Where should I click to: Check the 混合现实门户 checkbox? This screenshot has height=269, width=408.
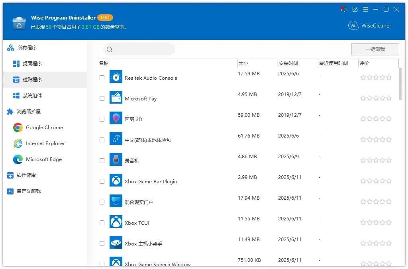pyautogui.click(x=102, y=202)
